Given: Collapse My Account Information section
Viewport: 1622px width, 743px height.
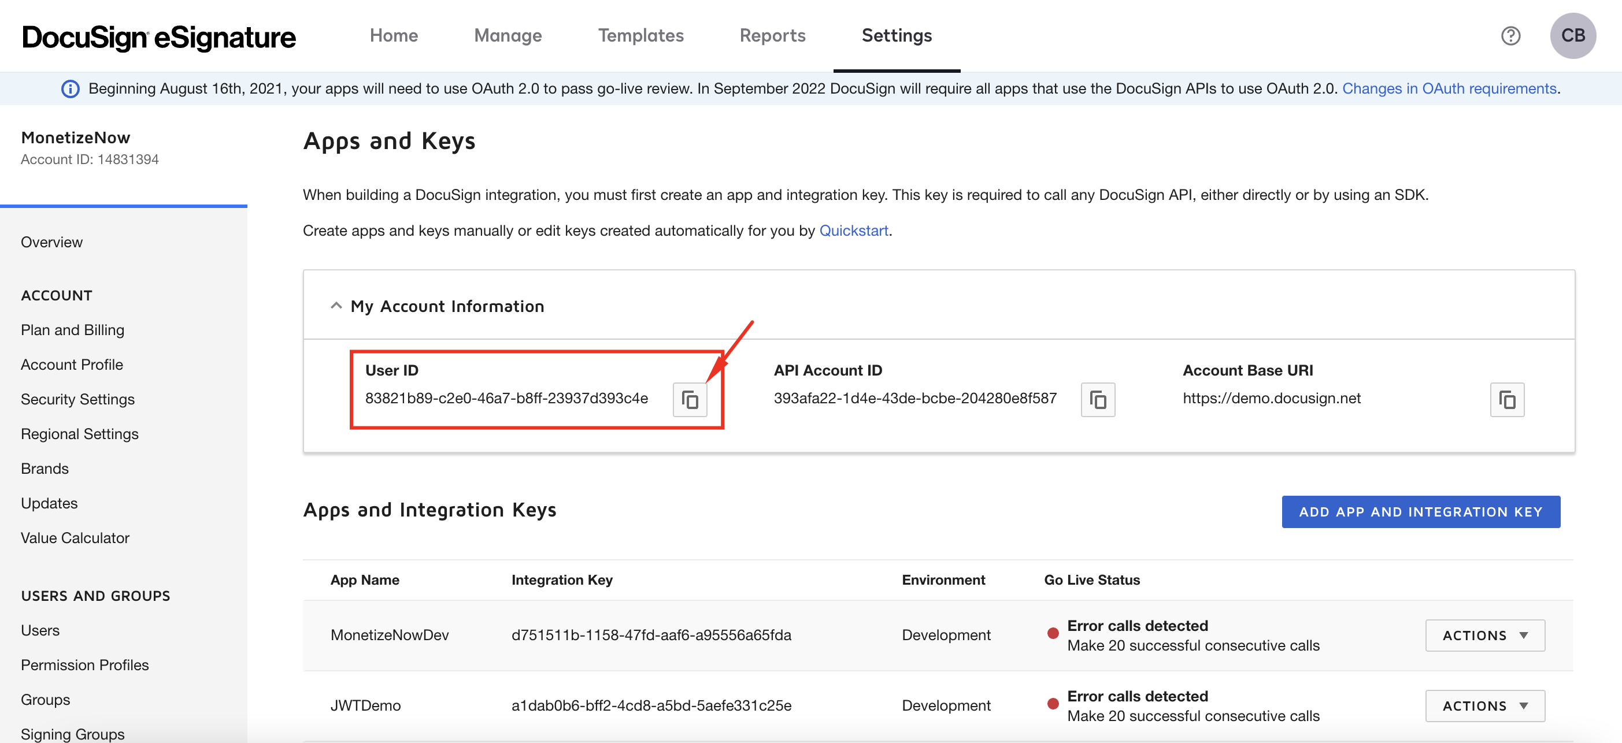Looking at the screenshot, I should pos(336,306).
